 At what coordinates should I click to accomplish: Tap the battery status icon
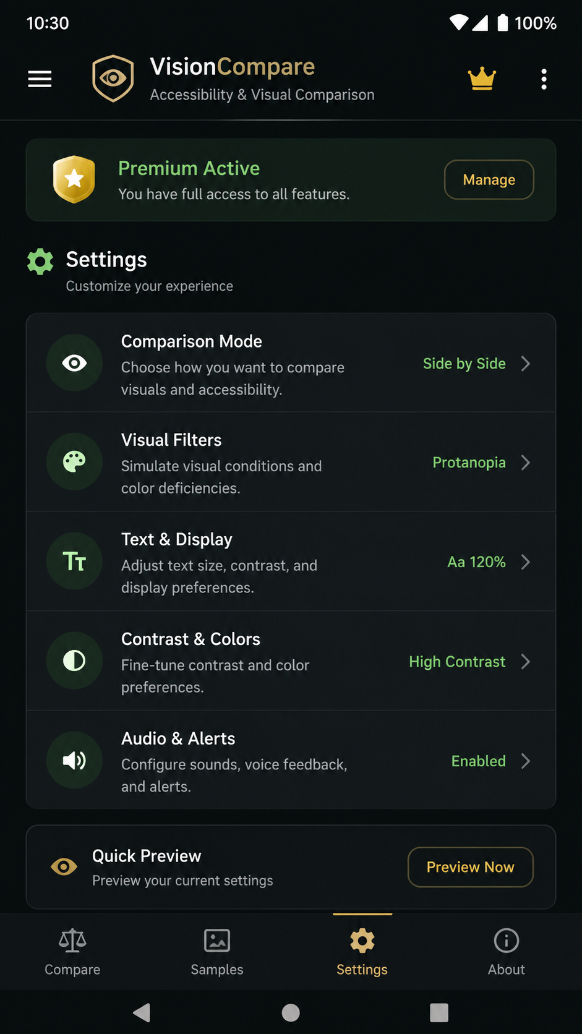point(503,23)
